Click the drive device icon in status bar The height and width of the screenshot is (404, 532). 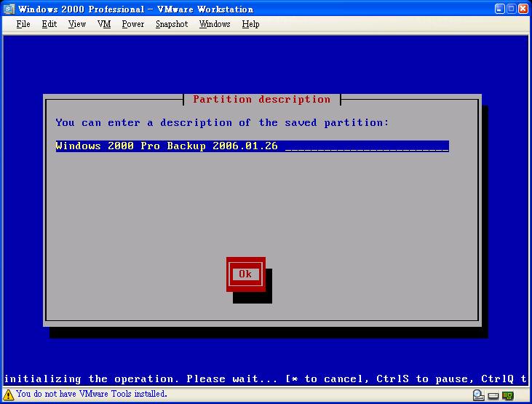point(493,395)
